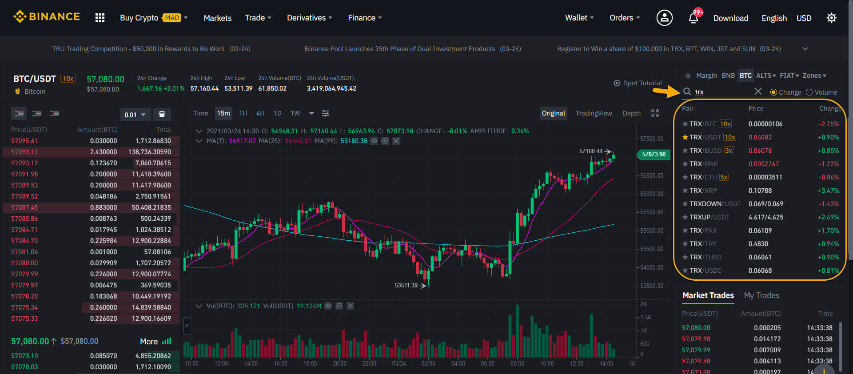The width and height of the screenshot is (853, 374).
Task: Favorite the TRXUP/USDT pair star
Action: coord(685,217)
